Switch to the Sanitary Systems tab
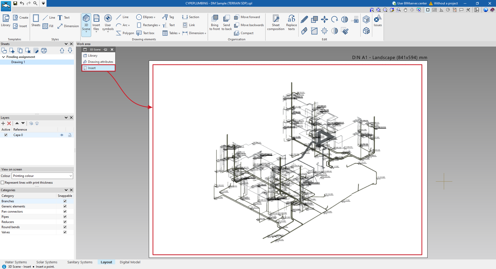Screen dimensions: 496x269 80,262
